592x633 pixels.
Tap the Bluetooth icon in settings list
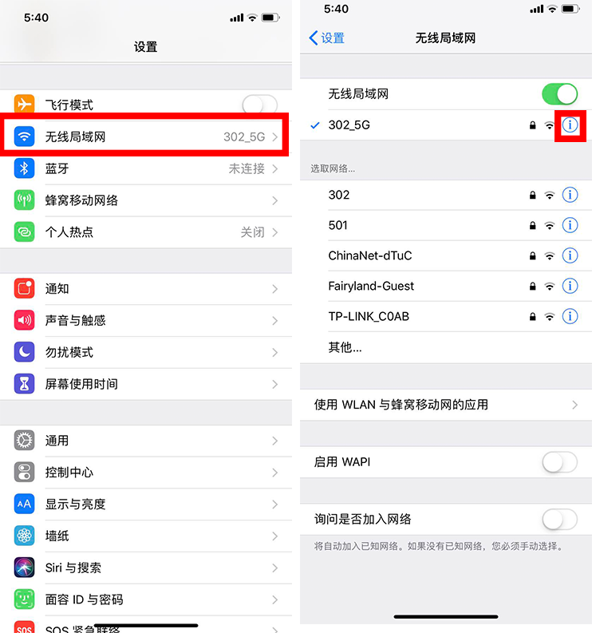[24, 168]
